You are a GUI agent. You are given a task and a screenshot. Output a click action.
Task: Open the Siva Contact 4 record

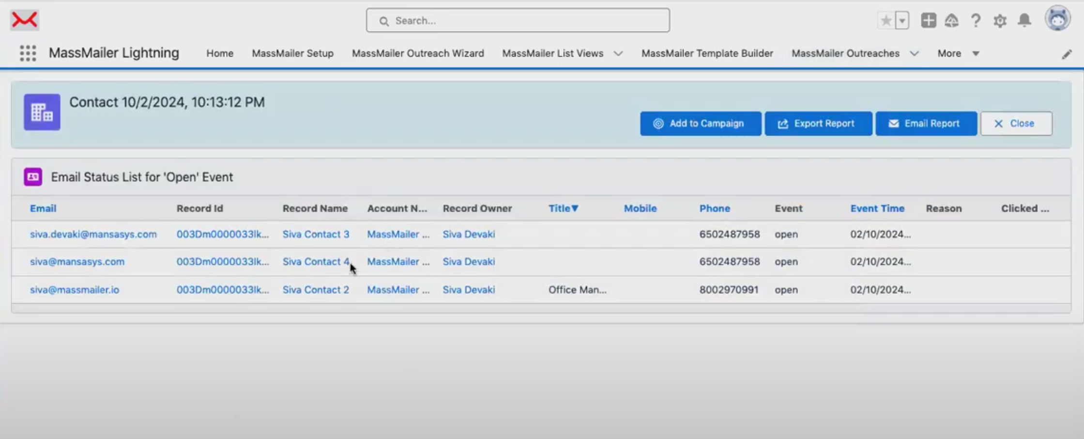pyautogui.click(x=316, y=262)
